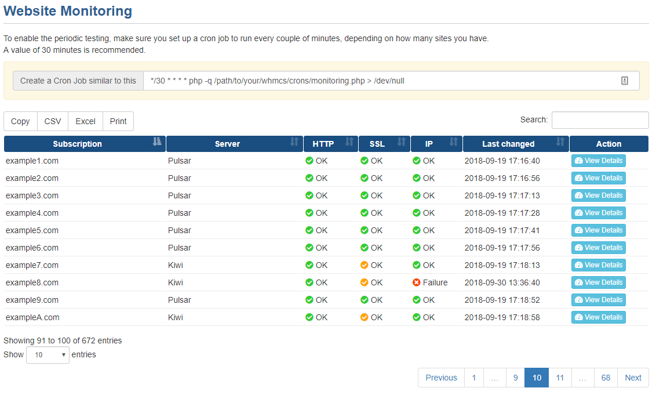Screen dimensions: 656x395
Task: Open the Show entries dropdown
Action: click(48, 354)
